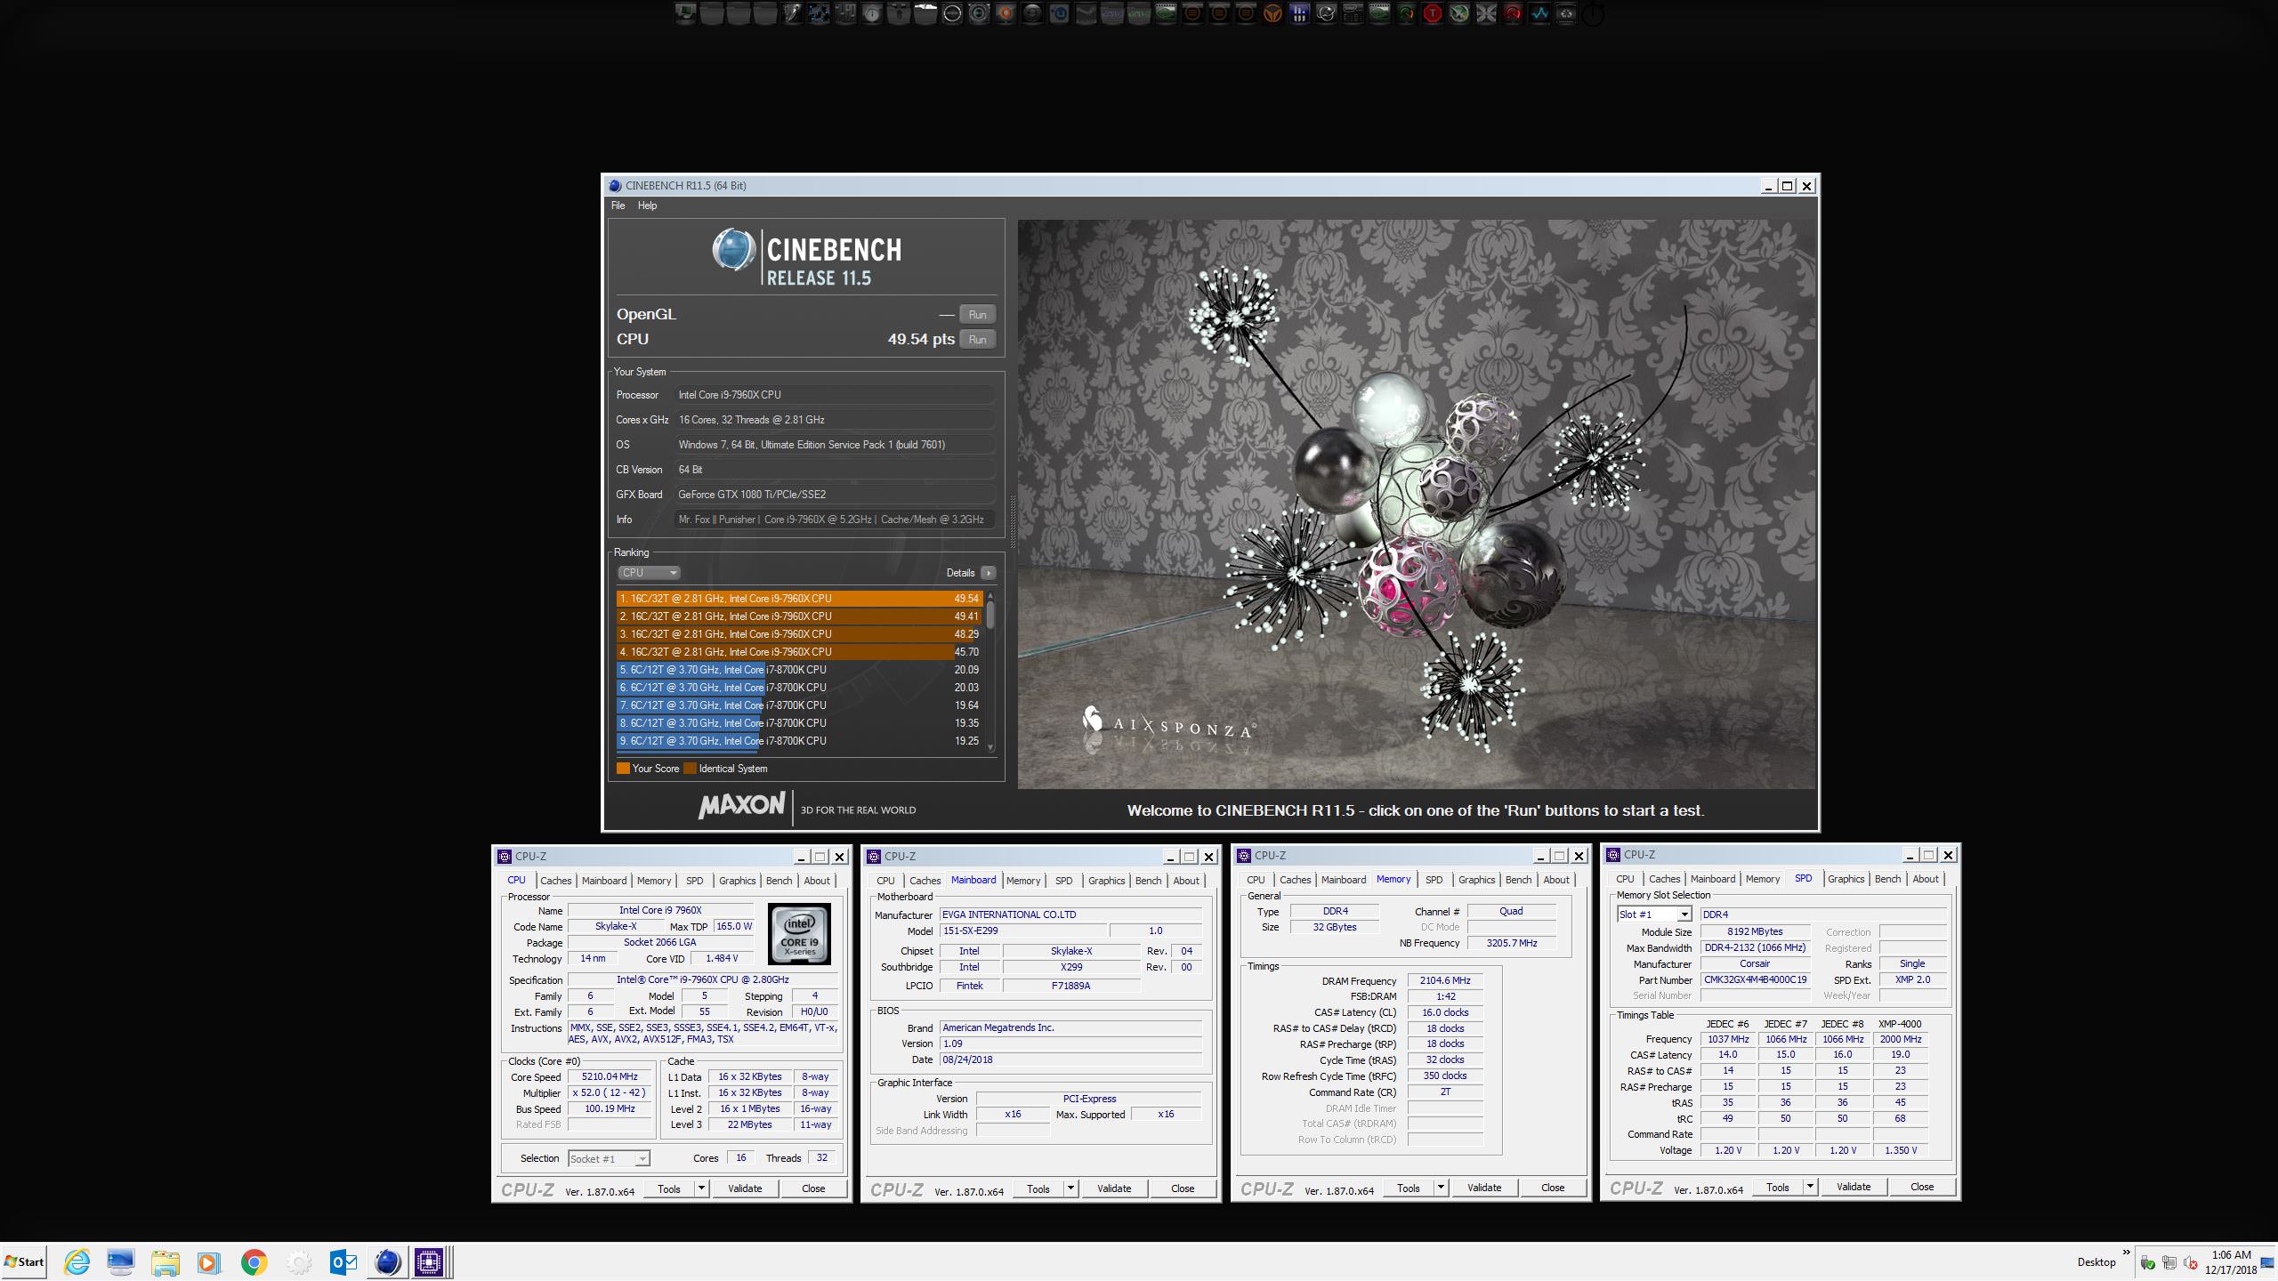Click the DRAM Frequency 2104.6 MHz value
This screenshot has height=1281, width=2278.
click(x=1445, y=980)
